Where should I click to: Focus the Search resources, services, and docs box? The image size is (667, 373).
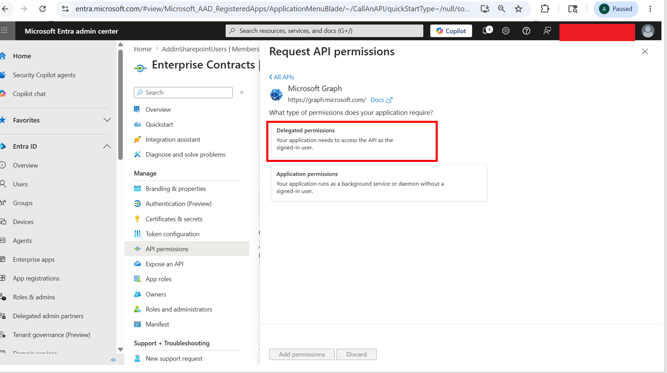[x=324, y=31]
